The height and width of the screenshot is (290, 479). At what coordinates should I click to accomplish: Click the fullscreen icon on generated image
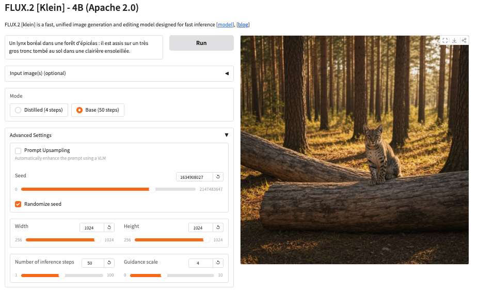coord(445,41)
